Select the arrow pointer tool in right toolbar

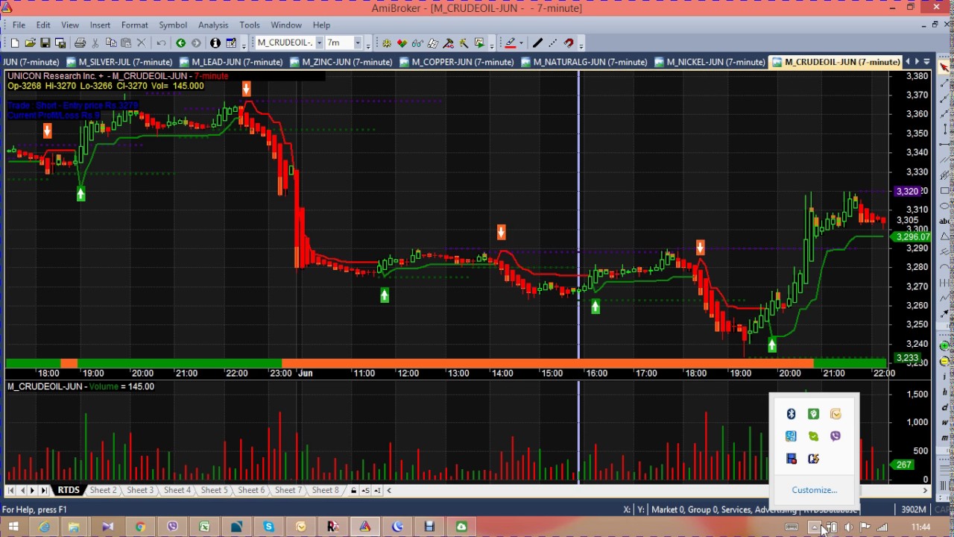944,68
